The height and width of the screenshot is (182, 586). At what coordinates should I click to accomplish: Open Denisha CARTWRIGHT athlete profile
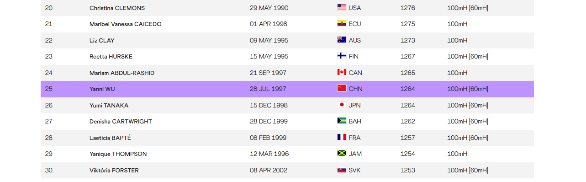point(121,122)
